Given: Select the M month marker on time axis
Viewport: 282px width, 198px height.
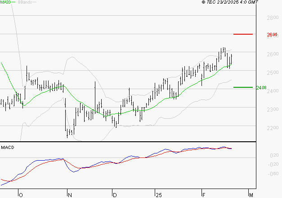Looking at the screenshot, I should click(251, 195).
